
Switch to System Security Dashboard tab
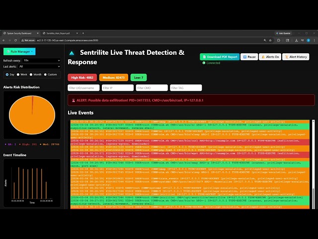[x=19, y=33]
